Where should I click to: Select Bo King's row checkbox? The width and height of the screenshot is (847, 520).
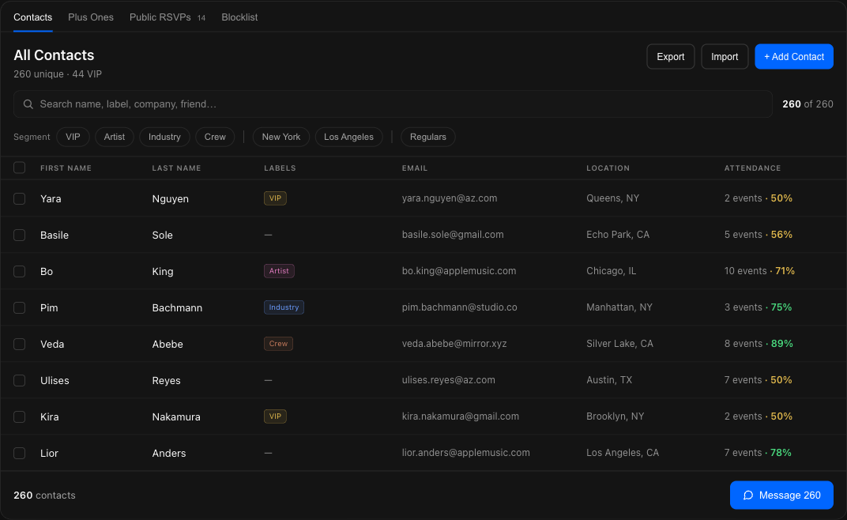(x=20, y=271)
